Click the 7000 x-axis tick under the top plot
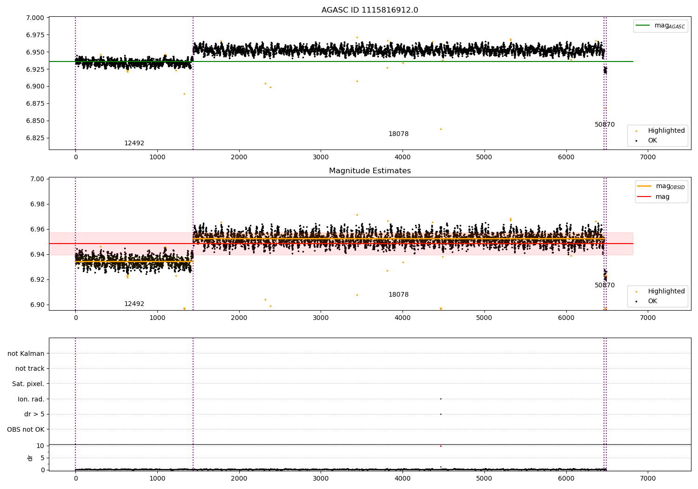Image resolution: width=698 pixels, height=489 pixels. [x=648, y=157]
